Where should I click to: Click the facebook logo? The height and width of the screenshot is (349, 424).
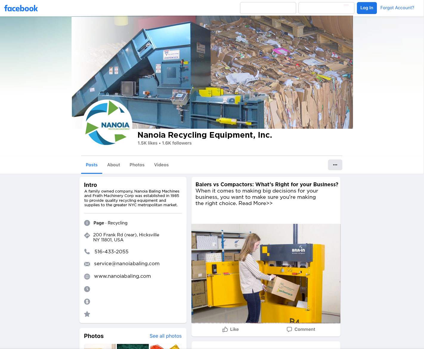pyautogui.click(x=21, y=8)
